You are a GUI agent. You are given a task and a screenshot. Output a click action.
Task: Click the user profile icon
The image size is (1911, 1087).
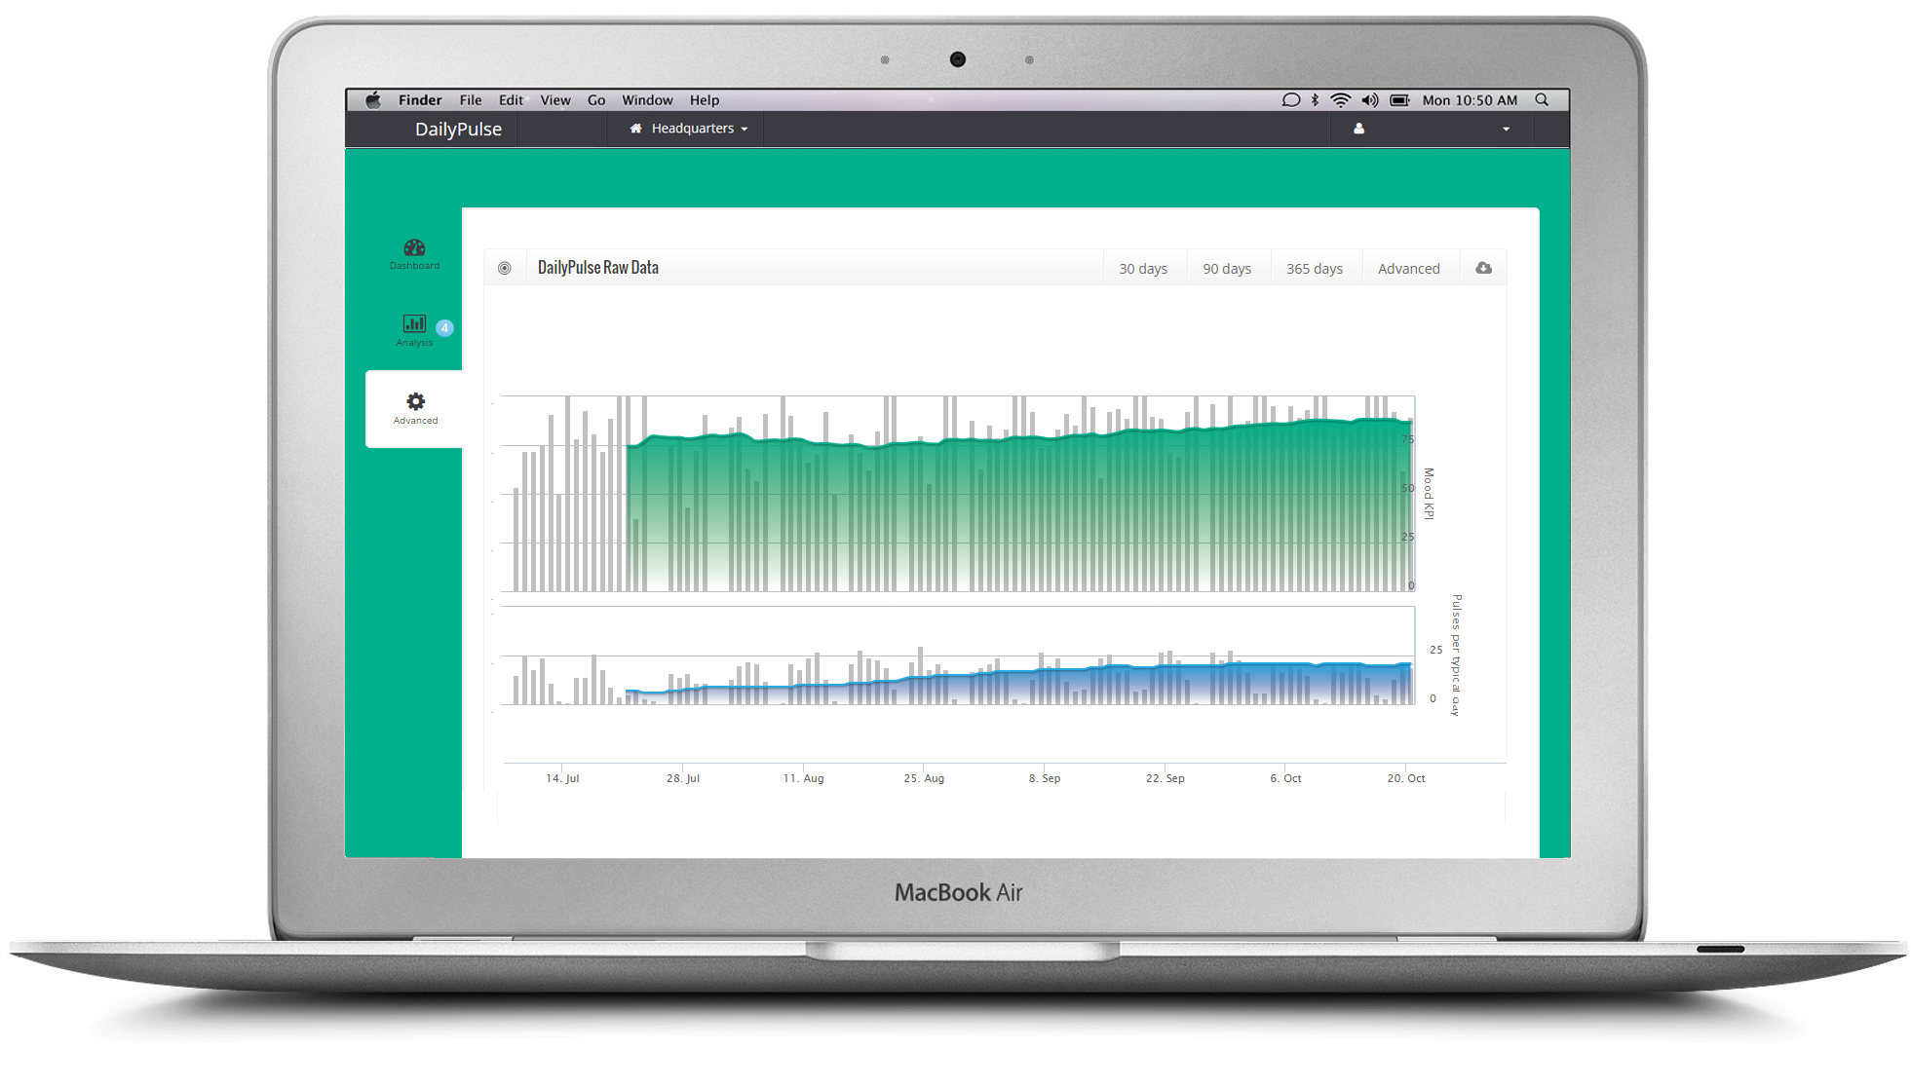pos(1358,129)
